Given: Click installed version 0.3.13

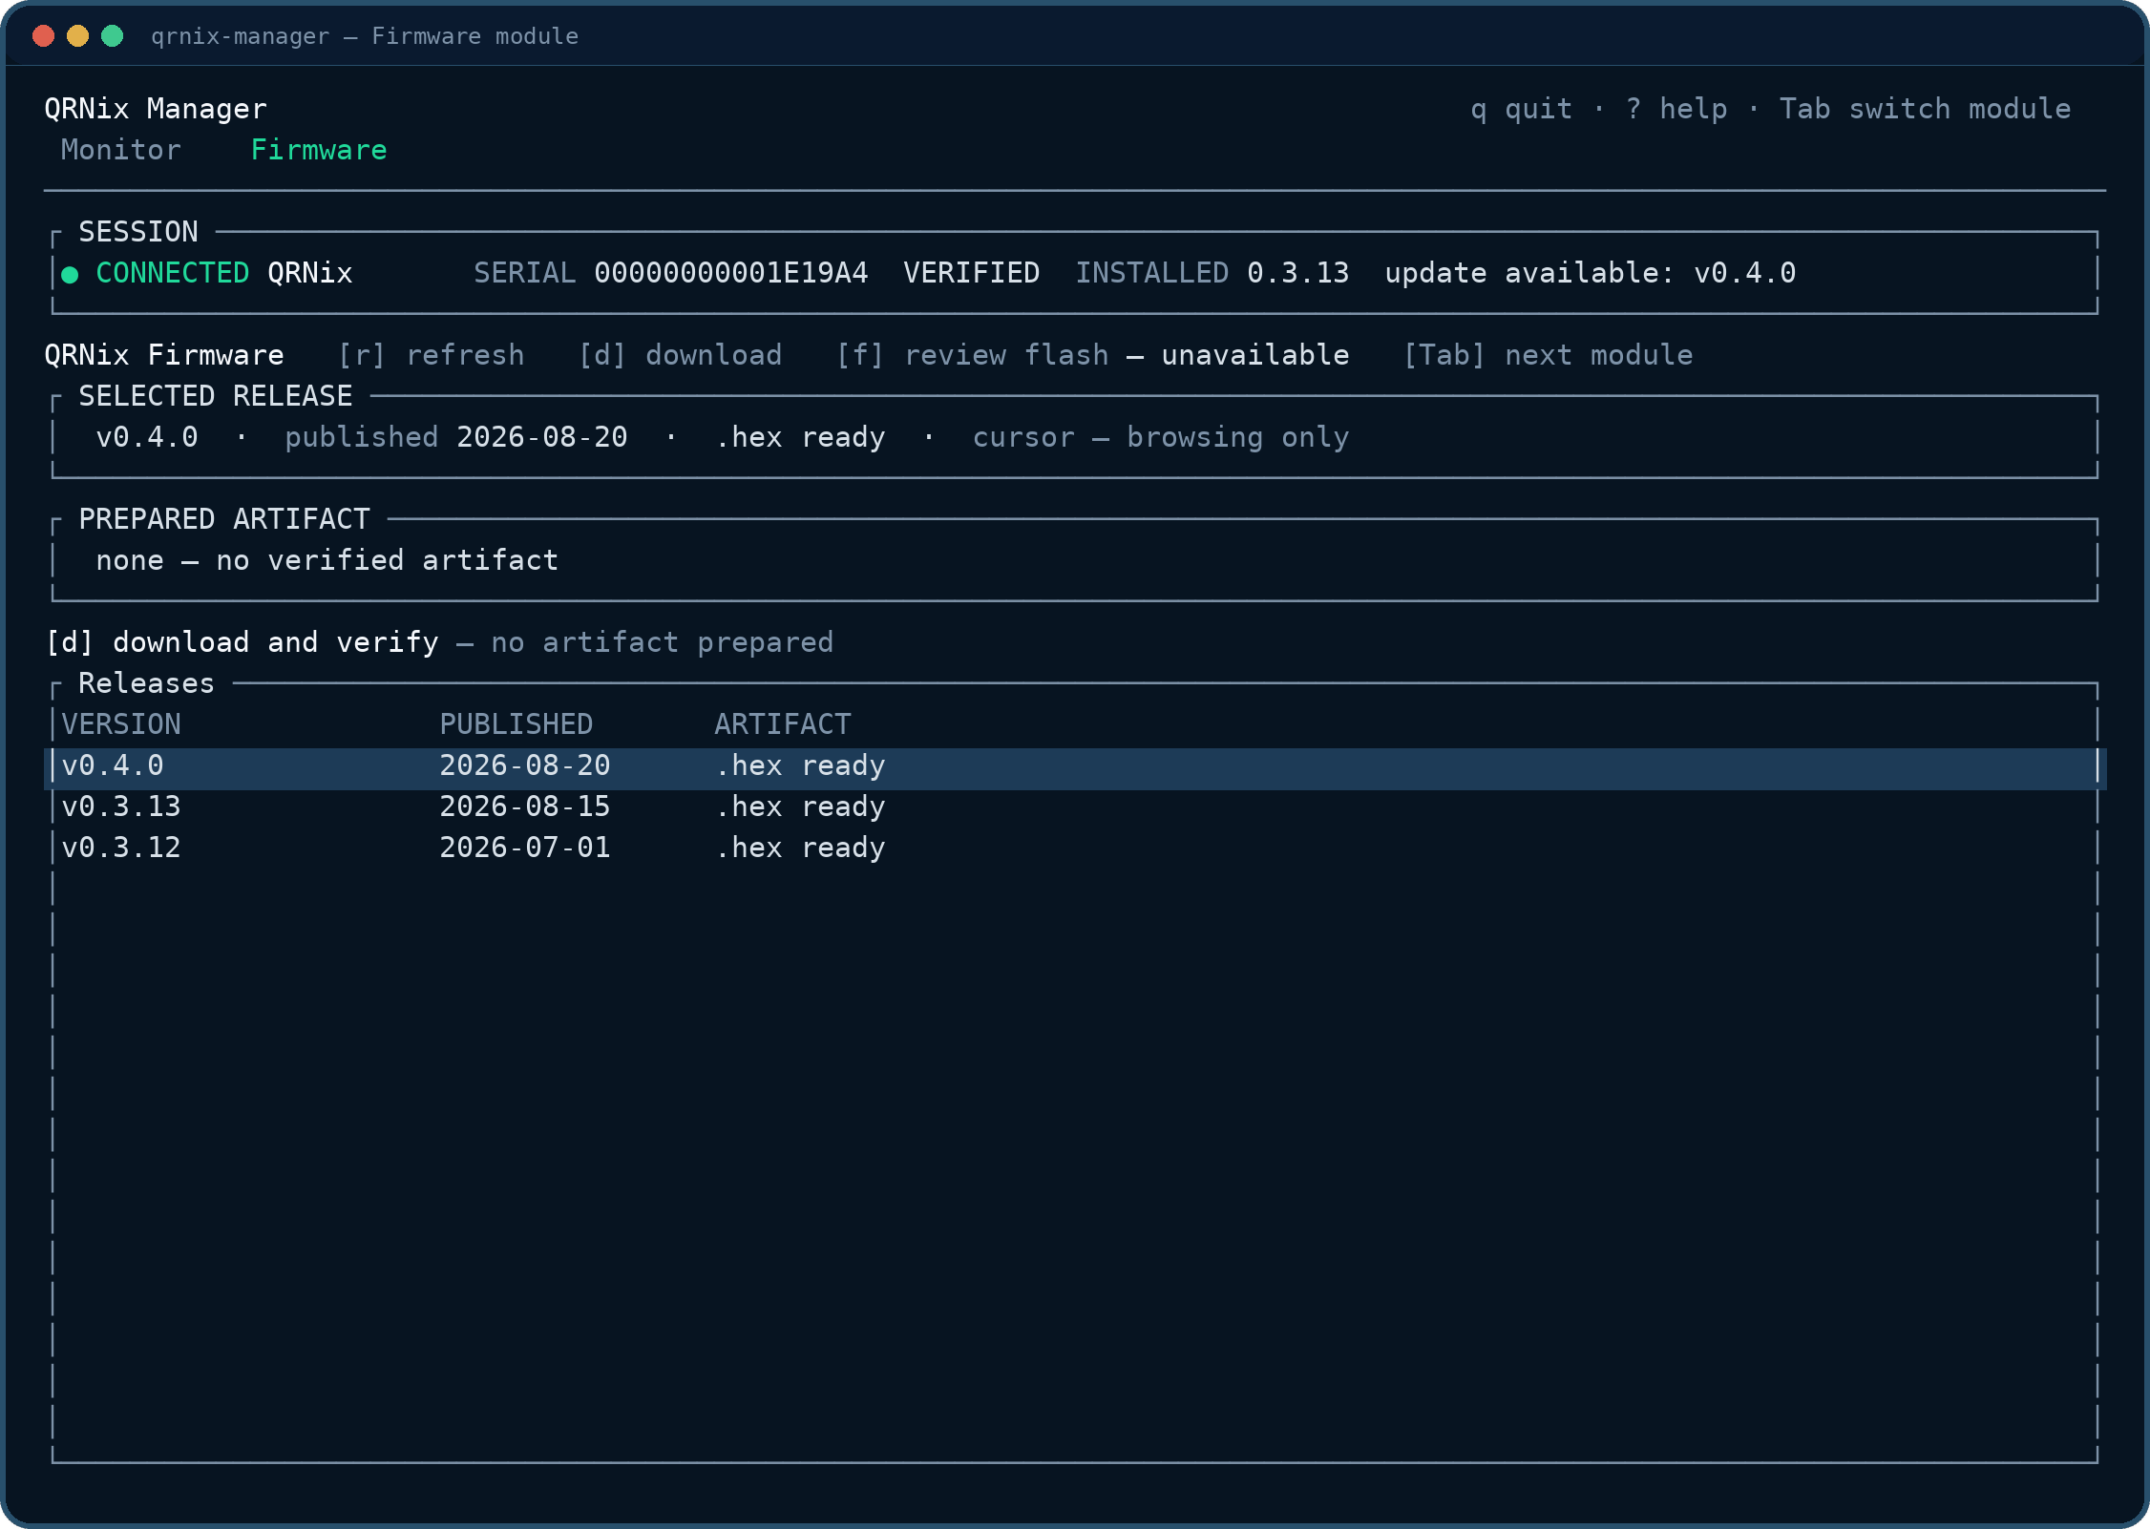Looking at the screenshot, I should (x=1298, y=273).
